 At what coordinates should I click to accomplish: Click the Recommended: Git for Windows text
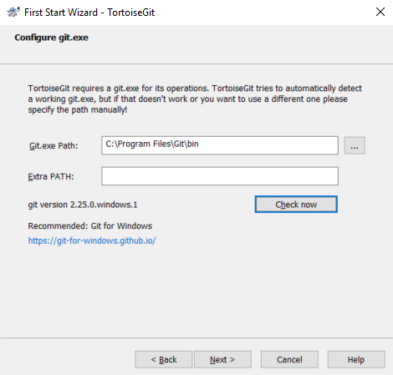point(90,226)
